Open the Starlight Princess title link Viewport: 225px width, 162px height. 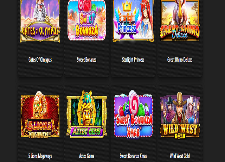(x=133, y=60)
